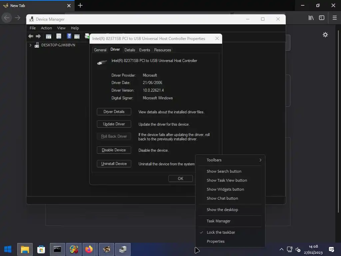Choose Show Task View button

[x=230, y=180]
